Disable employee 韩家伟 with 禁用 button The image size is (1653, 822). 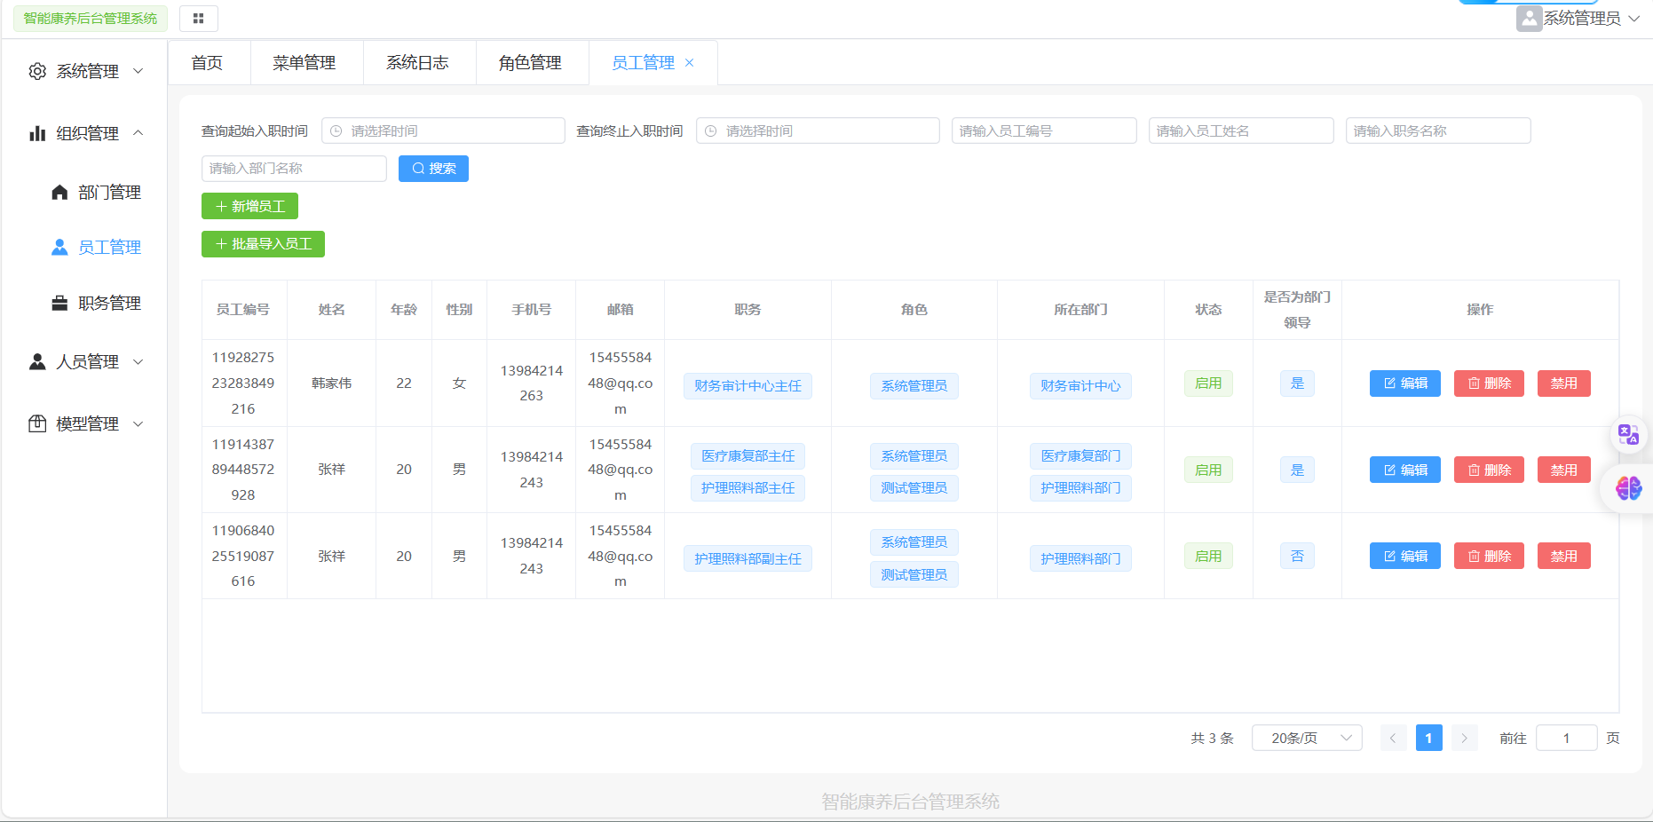1563,383
